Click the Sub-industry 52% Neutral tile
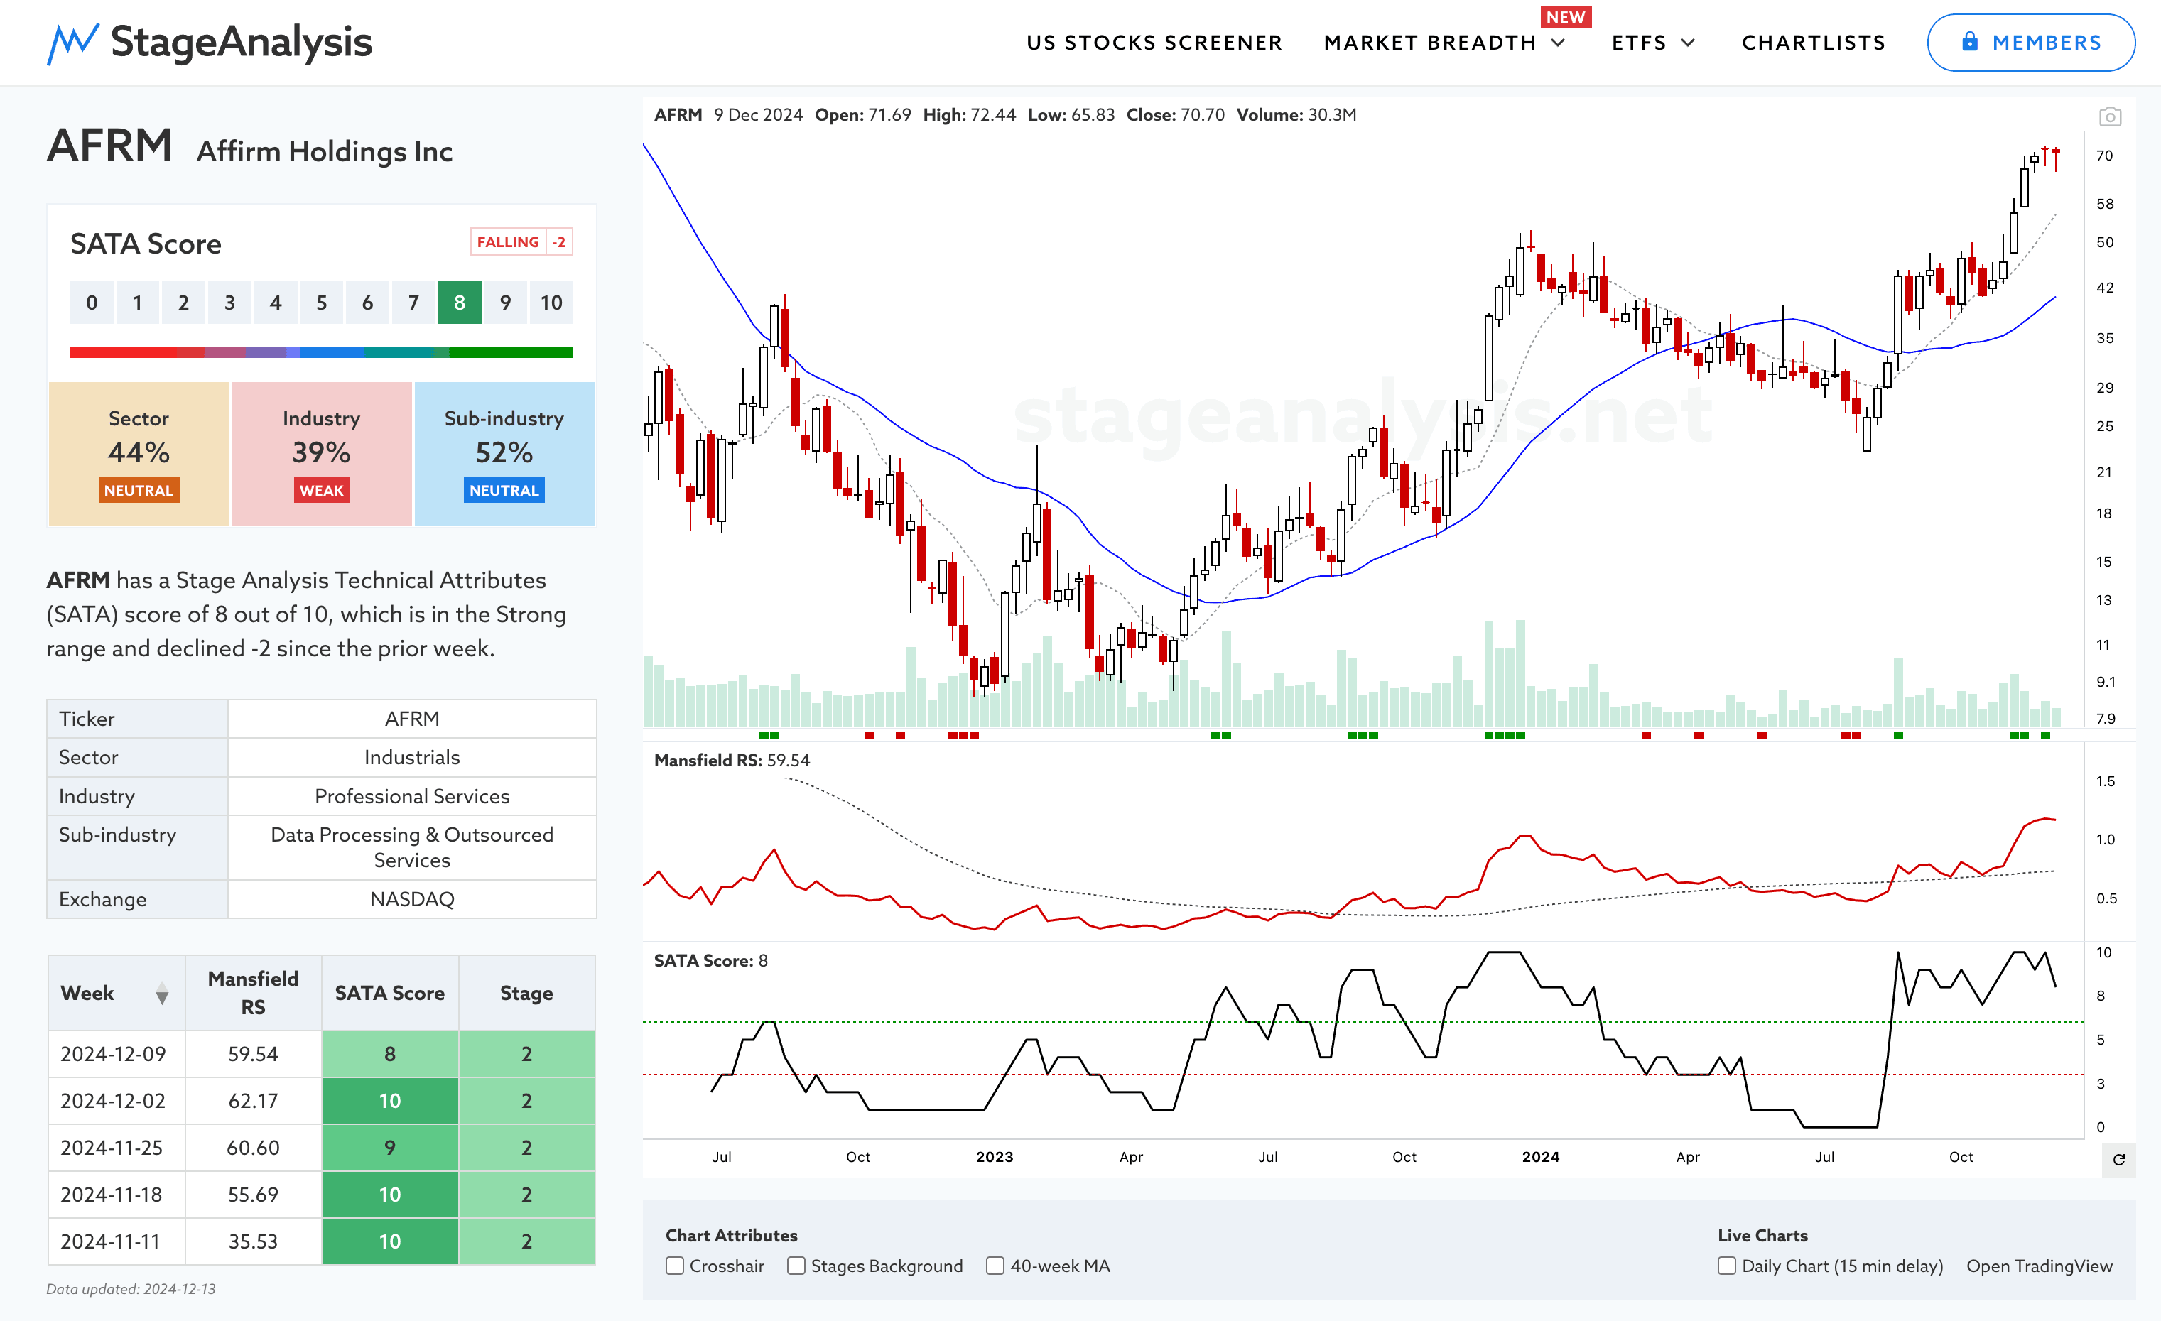2161x1321 pixels. pos(504,454)
